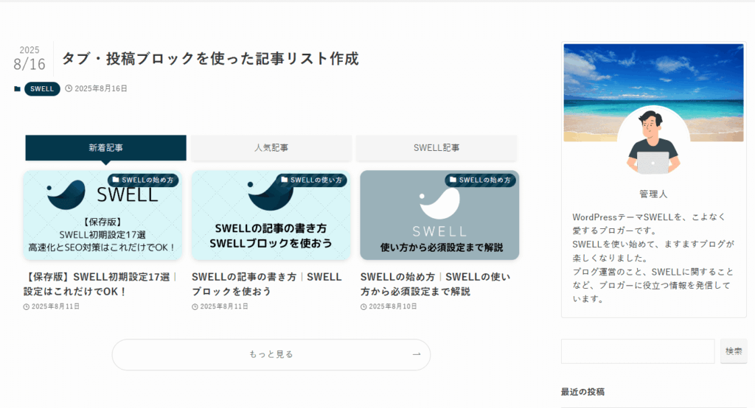Click SWELLの始め方 badge on third card
The image size is (755, 408).
(480, 180)
